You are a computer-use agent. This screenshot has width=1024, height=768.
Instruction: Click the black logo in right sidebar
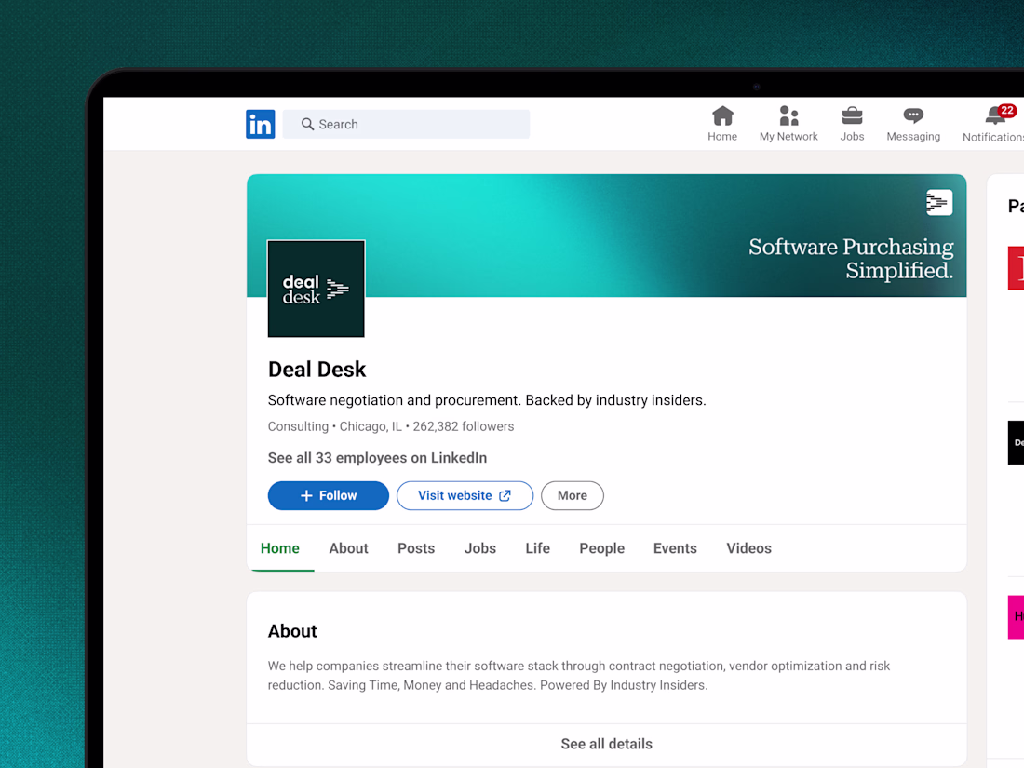click(x=1016, y=443)
